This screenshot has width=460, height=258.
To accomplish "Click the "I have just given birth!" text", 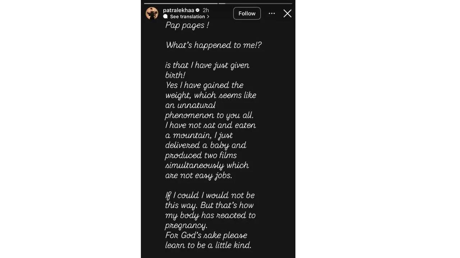I will [207, 70].
